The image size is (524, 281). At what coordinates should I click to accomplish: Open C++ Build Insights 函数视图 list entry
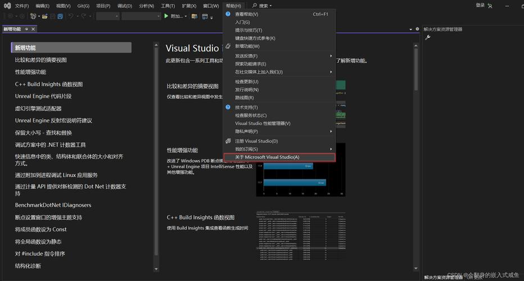[49, 84]
